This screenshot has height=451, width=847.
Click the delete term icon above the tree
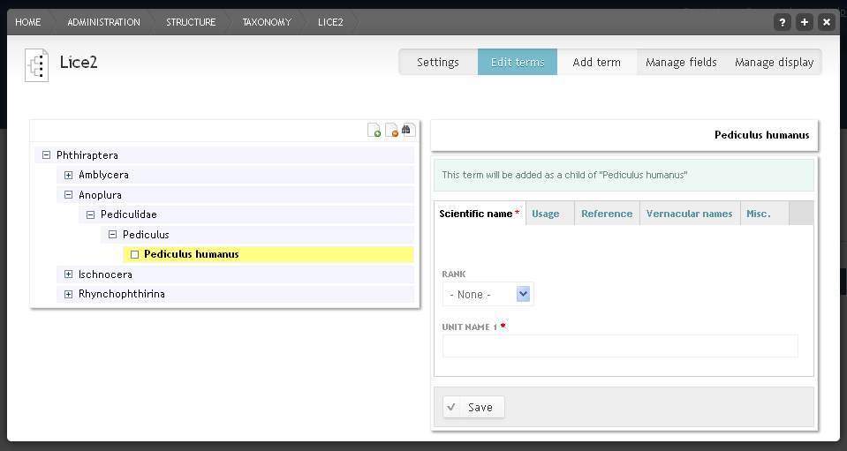391,130
